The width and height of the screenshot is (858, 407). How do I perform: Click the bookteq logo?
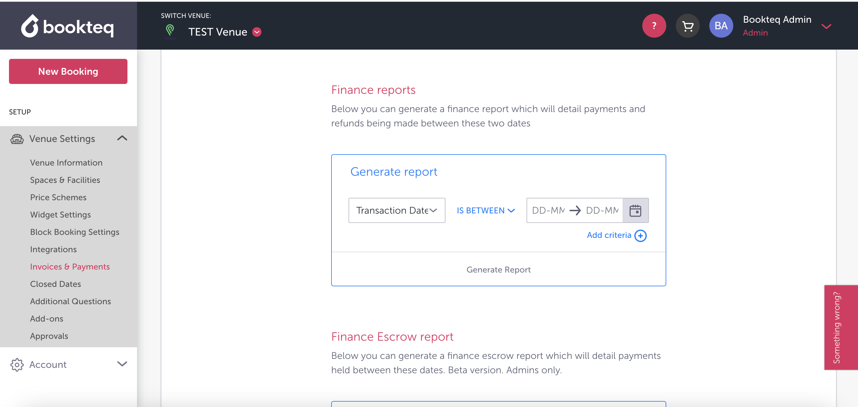pyautogui.click(x=68, y=26)
